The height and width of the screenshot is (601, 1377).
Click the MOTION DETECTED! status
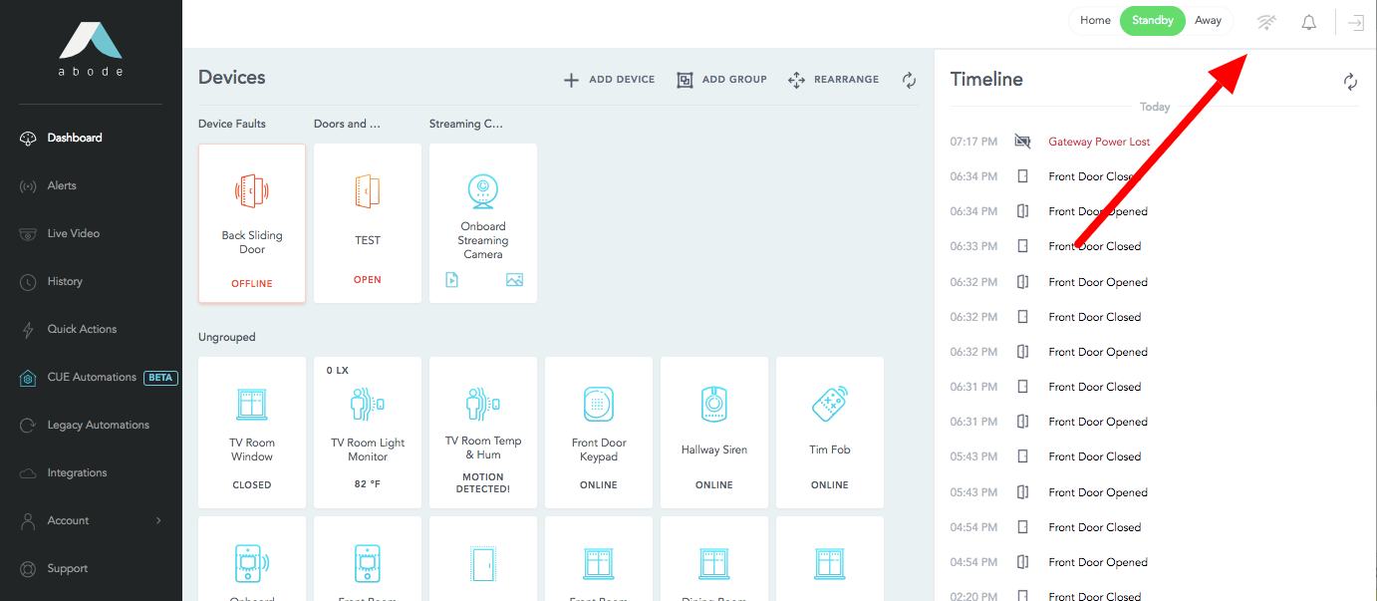[x=483, y=483]
